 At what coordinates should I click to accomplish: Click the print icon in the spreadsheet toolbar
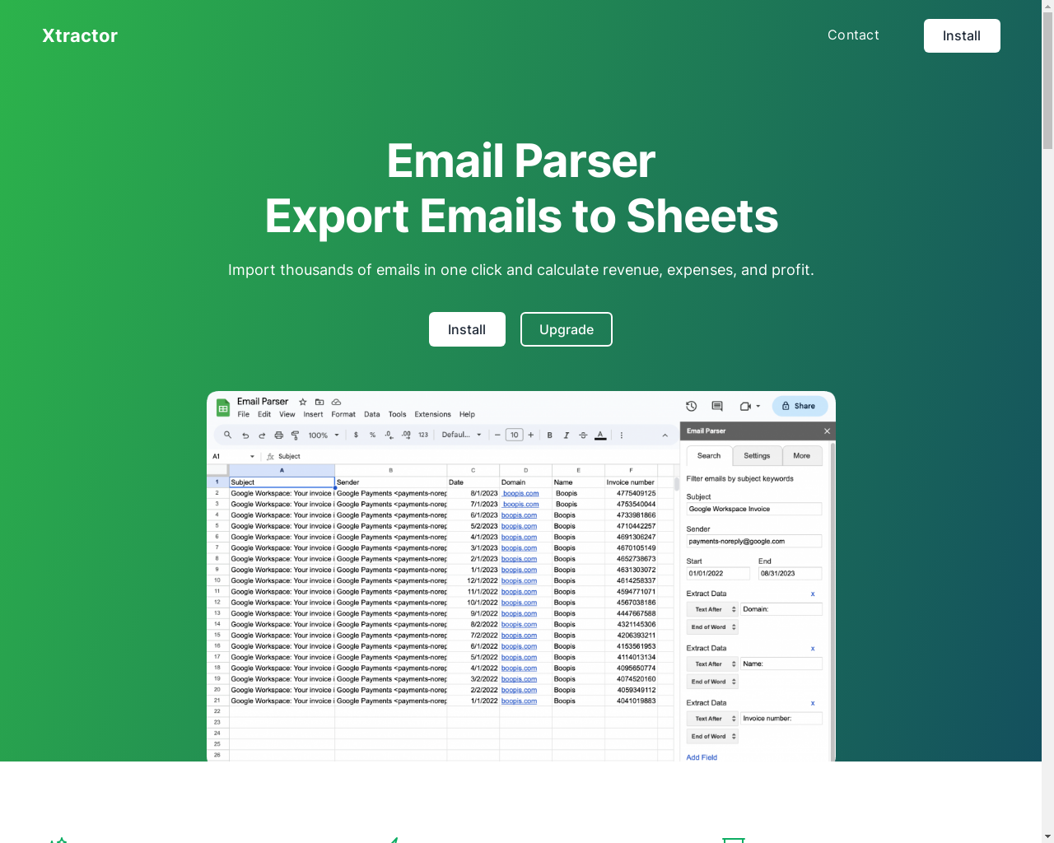(x=278, y=435)
